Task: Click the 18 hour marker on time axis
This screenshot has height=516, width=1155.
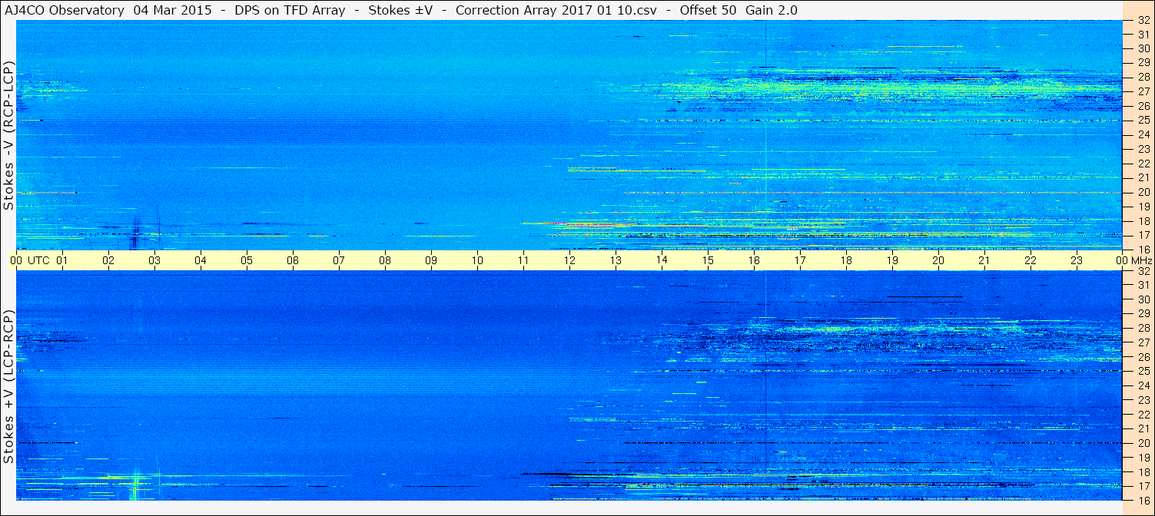Action: point(846,260)
